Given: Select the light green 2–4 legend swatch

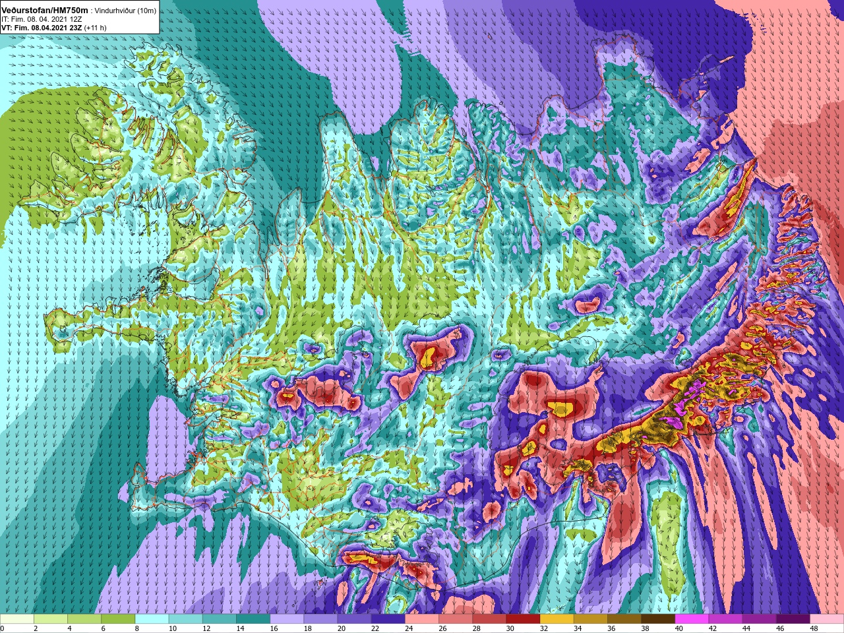Looking at the screenshot, I should pyautogui.click(x=50, y=619).
